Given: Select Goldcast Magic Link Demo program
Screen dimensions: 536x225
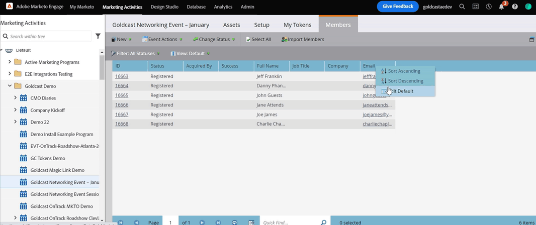Looking at the screenshot, I should point(57,170).
